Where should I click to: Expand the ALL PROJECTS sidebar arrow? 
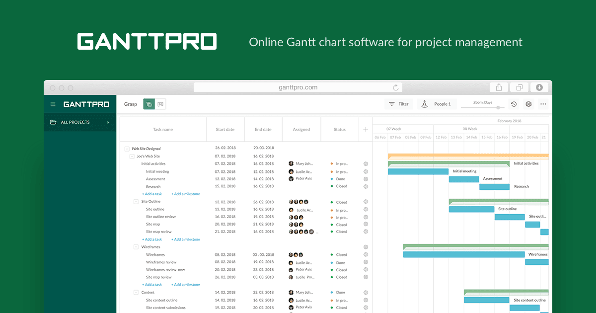108,122
